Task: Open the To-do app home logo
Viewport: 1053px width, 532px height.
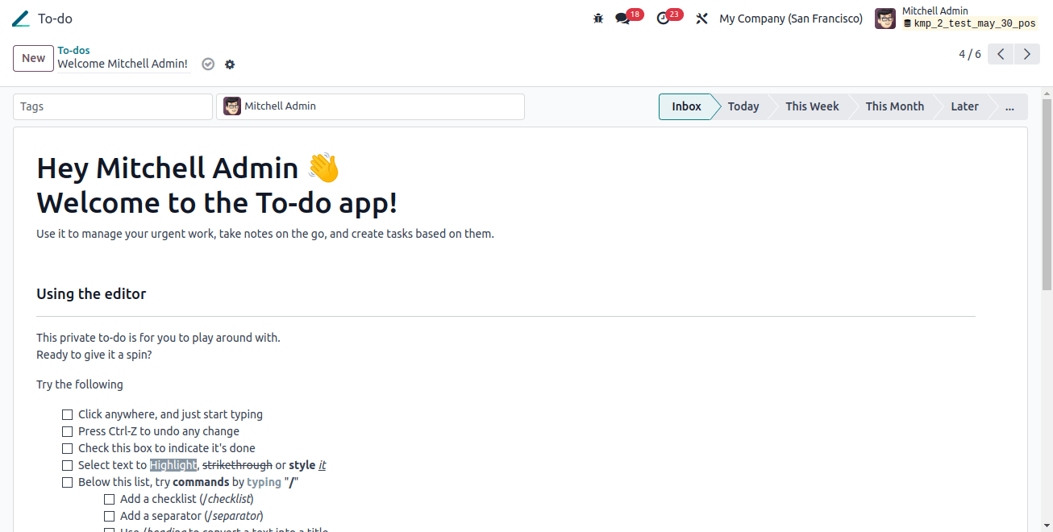Action: [x=21, y=19]
